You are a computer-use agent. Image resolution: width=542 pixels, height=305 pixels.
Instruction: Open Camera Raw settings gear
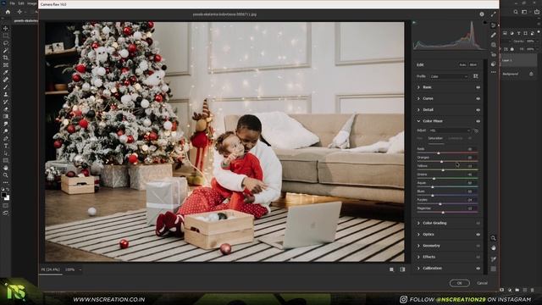tap(482, 14)
